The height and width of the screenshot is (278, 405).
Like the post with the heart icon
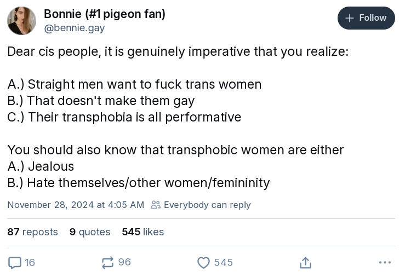point(203,263)
